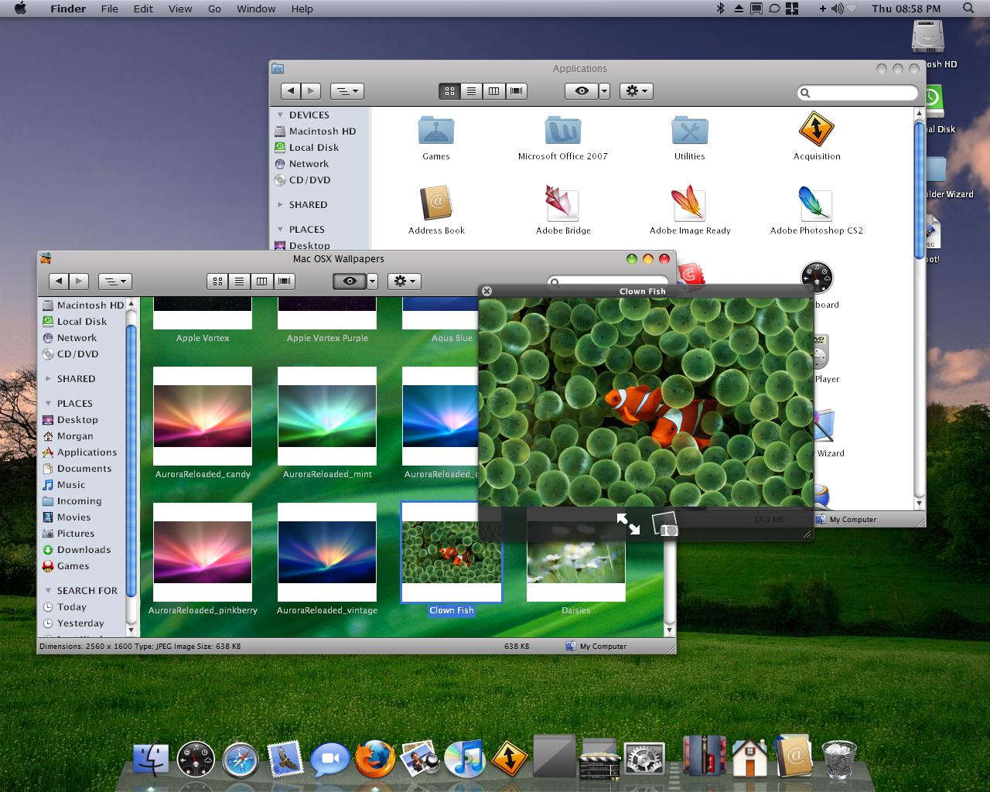The image size is (990, 792).
Task: Open the Help menu
Action: [x=302, y=9]
